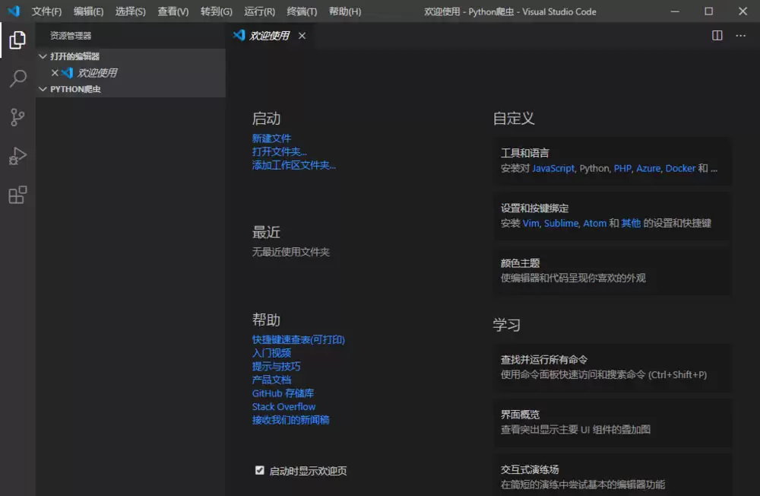Open the Run and Debug icon
The image size is (760, 496).
coord(17,156)
